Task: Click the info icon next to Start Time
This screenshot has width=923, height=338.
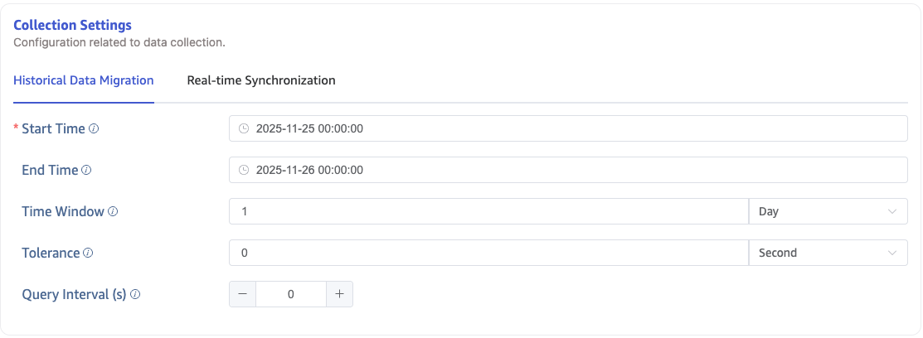Action: [94, 129]
